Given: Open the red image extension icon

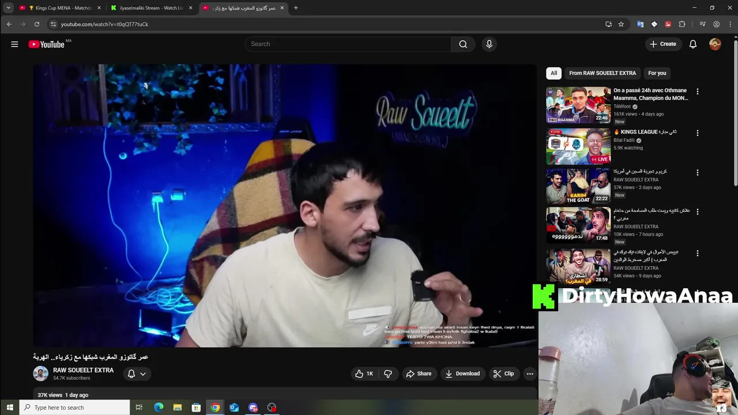Looking at the screenshot, I should pos(668,24).
